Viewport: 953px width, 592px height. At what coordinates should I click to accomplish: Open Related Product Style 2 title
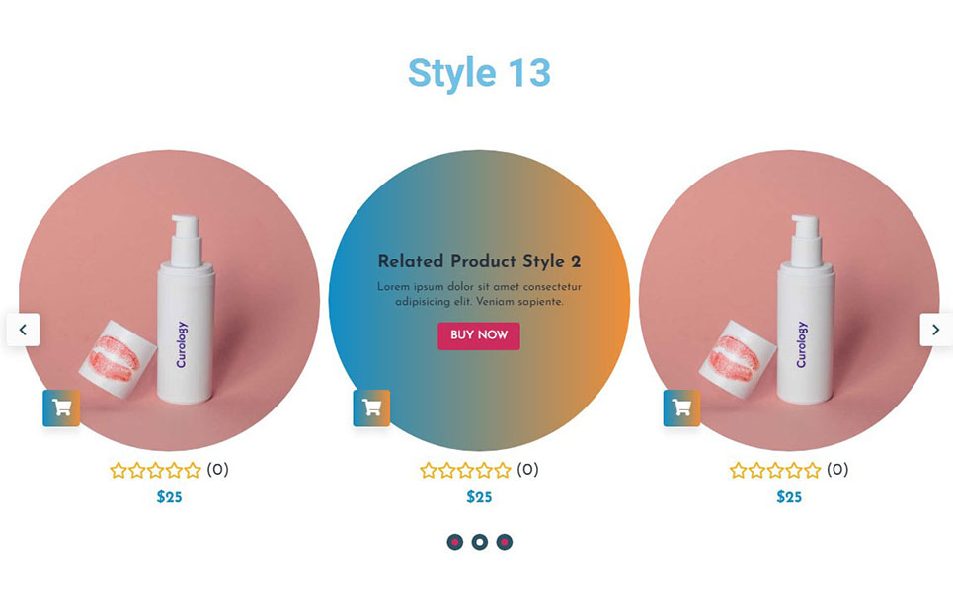[480, 261]
